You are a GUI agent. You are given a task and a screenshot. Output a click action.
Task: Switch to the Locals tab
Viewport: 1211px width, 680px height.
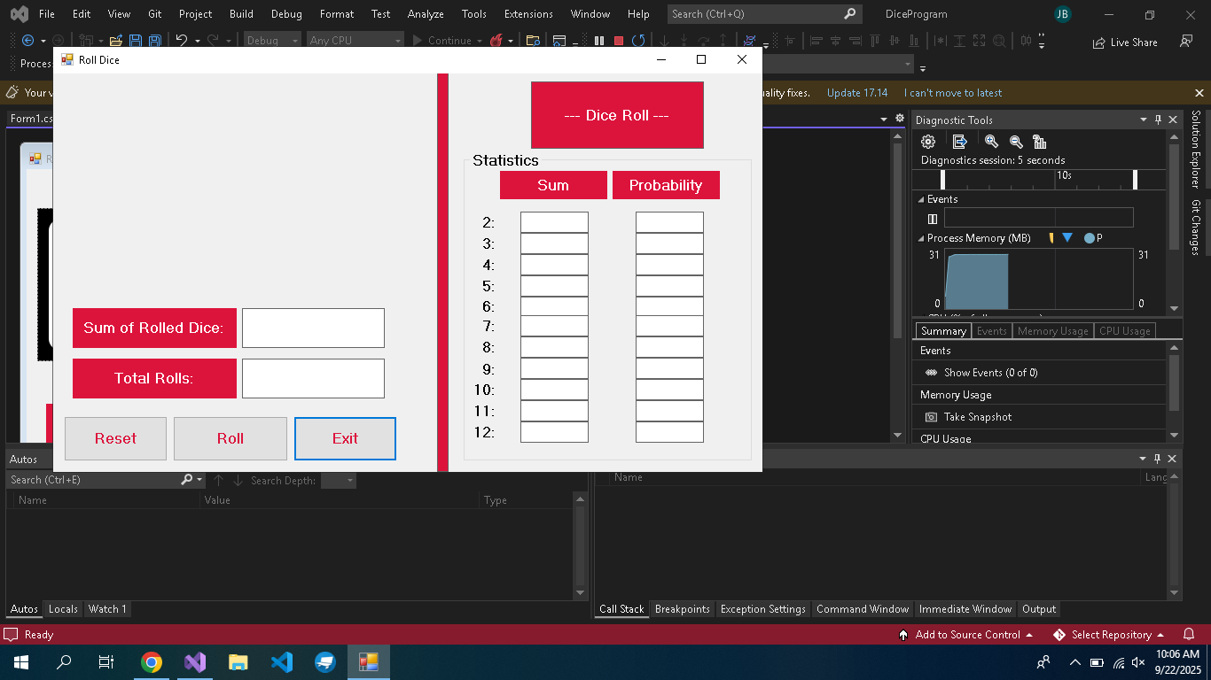click(x=63, y=609)
